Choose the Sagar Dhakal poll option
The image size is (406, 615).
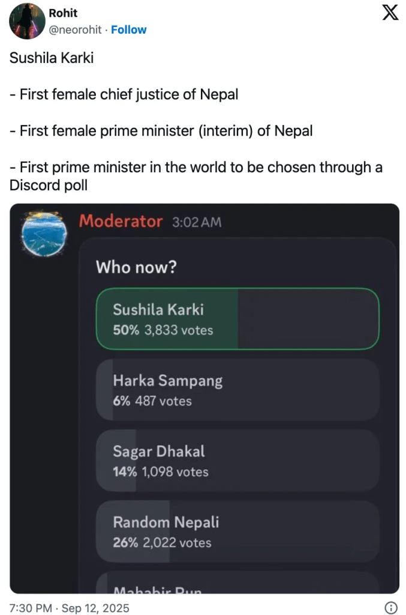point(237,460)
